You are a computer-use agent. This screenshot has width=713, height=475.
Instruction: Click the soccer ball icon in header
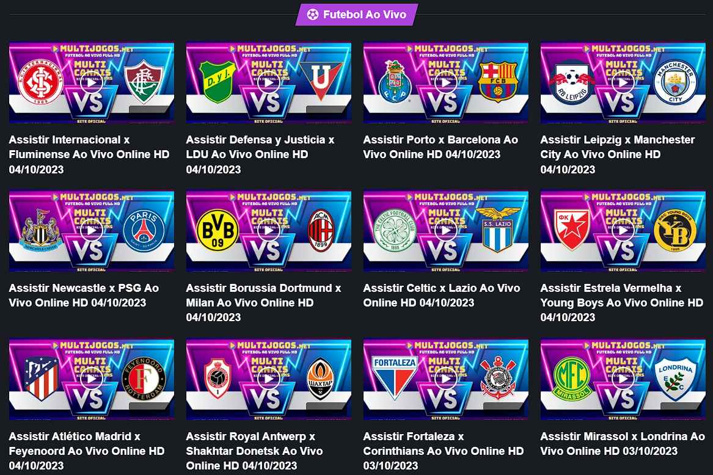coord(313,15)
